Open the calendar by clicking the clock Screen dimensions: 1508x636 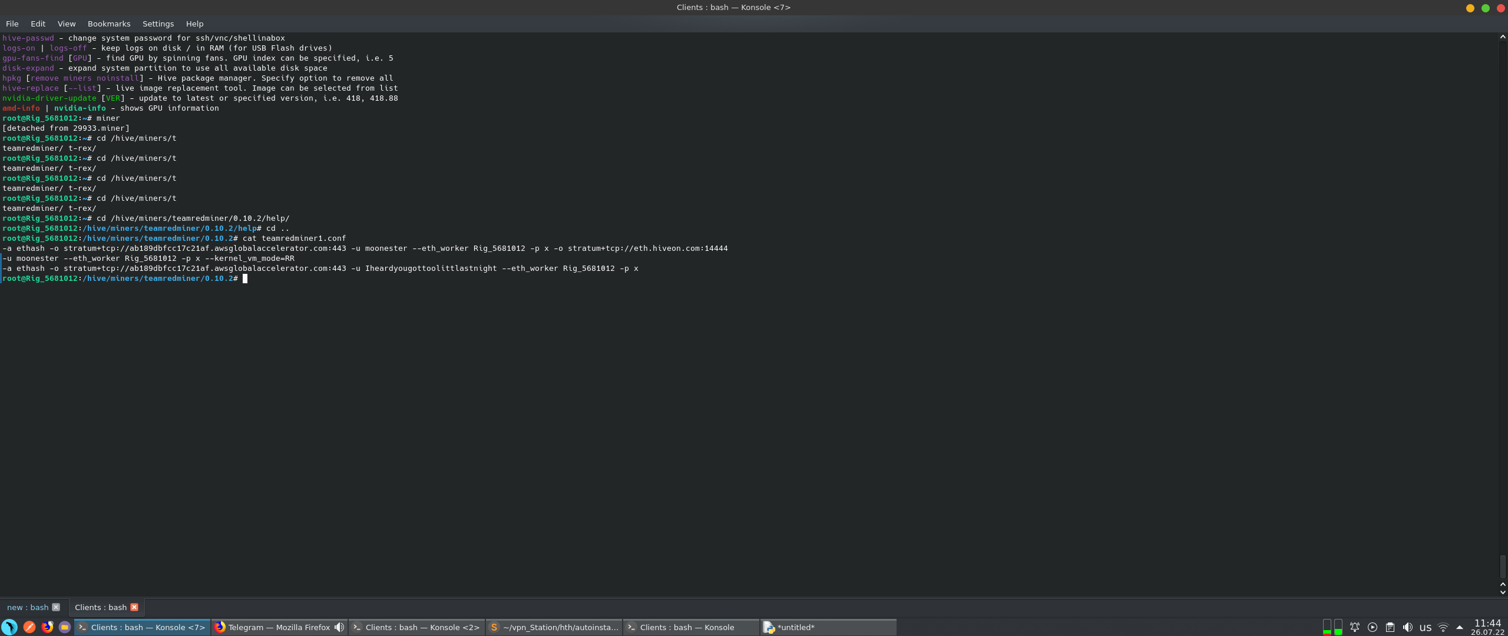click(1489, 627)
